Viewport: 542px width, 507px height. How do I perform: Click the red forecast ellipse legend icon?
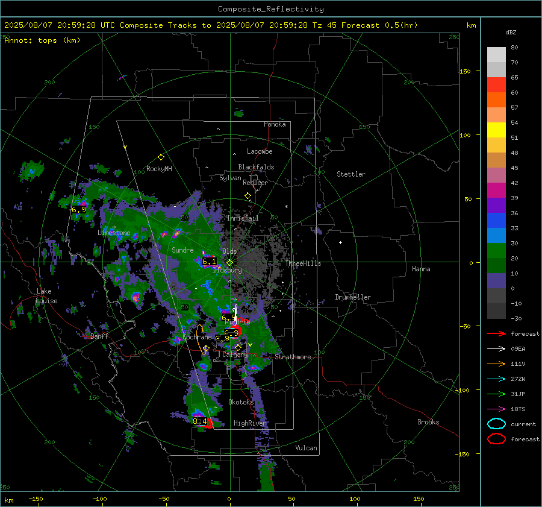[x=496, y=439]
